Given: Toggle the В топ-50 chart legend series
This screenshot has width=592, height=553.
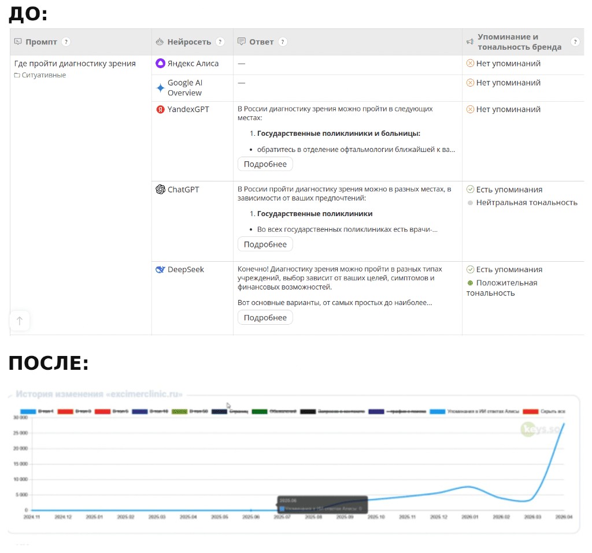Looking at the screenshot, I should pos(190,411).
